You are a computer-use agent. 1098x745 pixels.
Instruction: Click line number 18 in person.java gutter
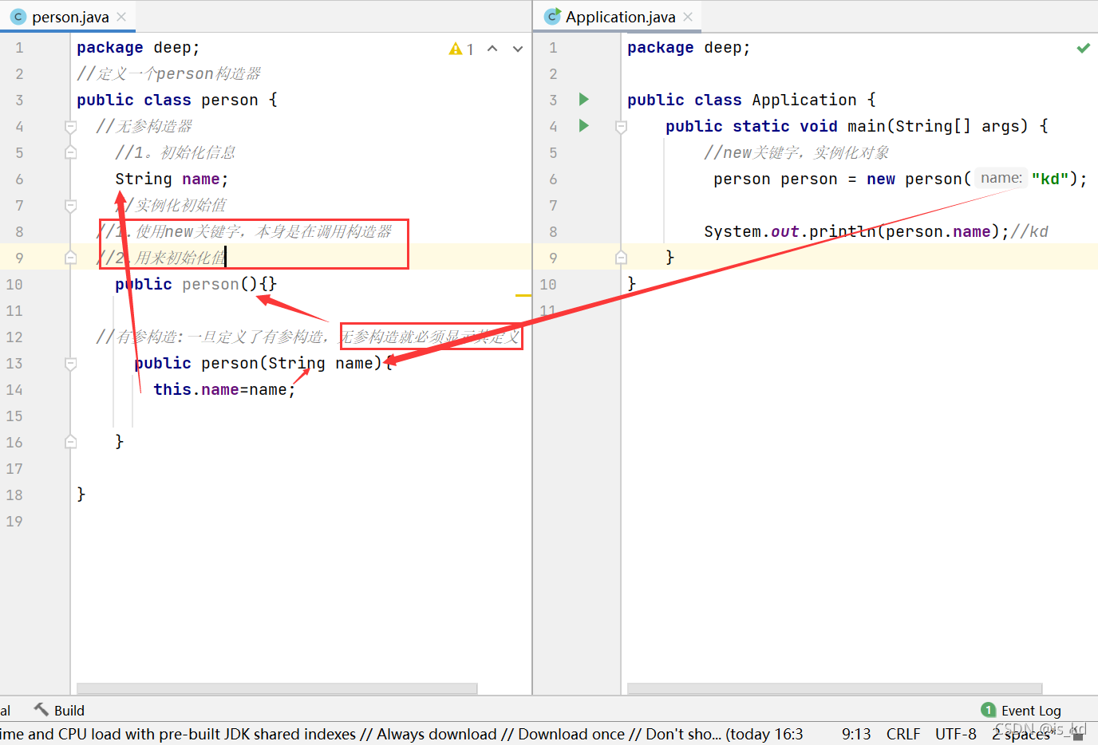pos(14,495)
